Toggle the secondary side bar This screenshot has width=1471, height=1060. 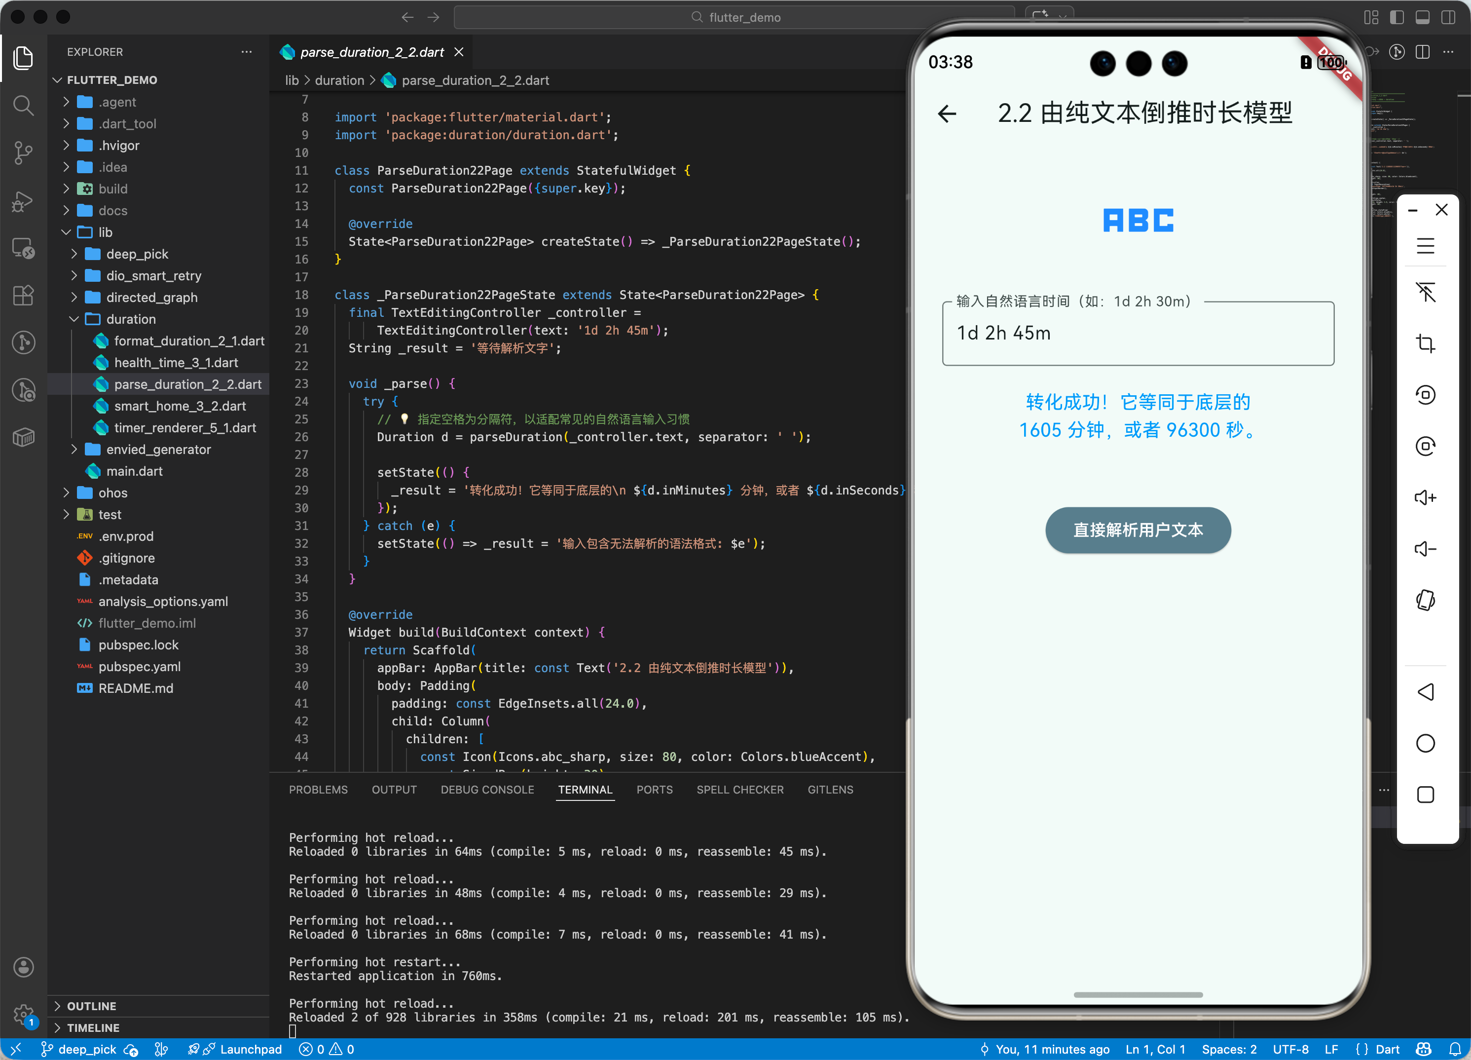1448,17
